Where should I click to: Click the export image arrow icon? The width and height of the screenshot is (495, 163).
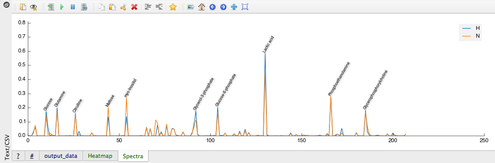[190, 7]
